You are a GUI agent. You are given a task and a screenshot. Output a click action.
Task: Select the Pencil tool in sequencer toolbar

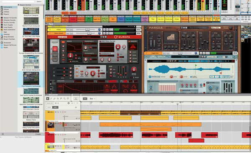[x=51, y=99]
